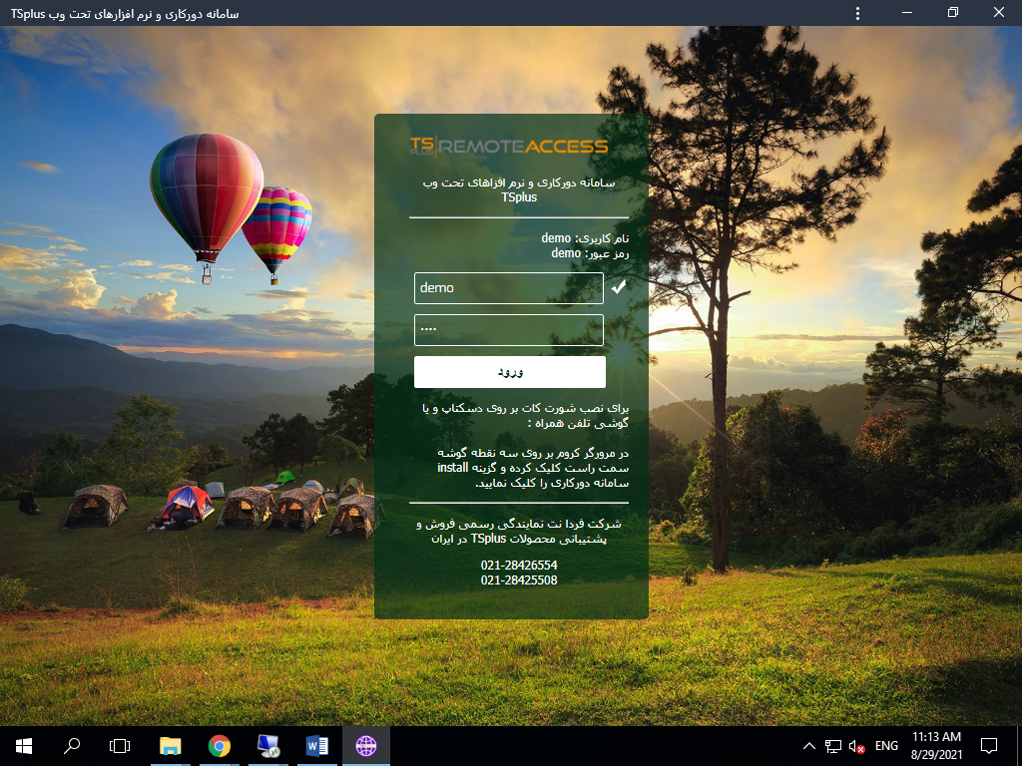Open File Explorer from the taskbar
The width and height of the screenshot is (1022, 766).
pos(170,745)
